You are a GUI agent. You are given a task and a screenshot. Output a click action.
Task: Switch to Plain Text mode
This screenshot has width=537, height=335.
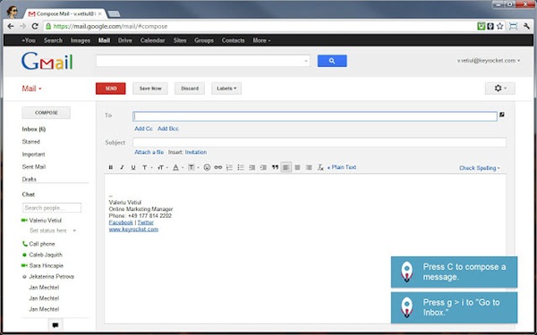(x=342, y=168)
